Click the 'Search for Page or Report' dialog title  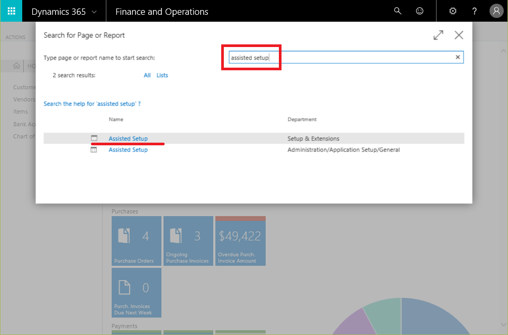click(84, 35)
